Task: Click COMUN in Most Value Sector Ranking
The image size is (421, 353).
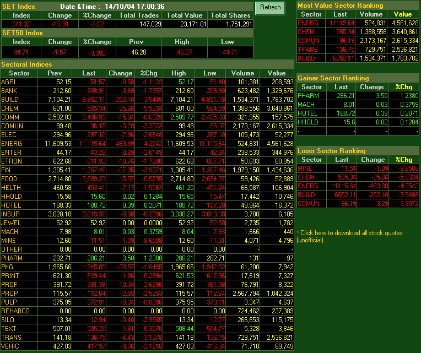Action: coord(309,41)
